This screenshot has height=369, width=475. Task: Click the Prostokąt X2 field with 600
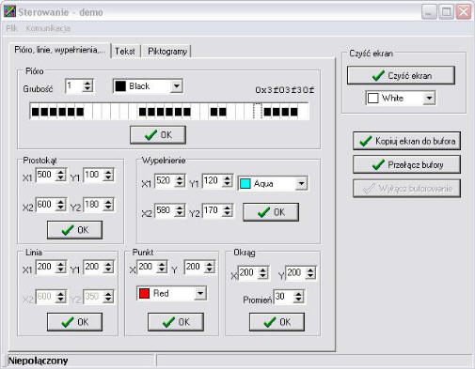click(46, 205)
